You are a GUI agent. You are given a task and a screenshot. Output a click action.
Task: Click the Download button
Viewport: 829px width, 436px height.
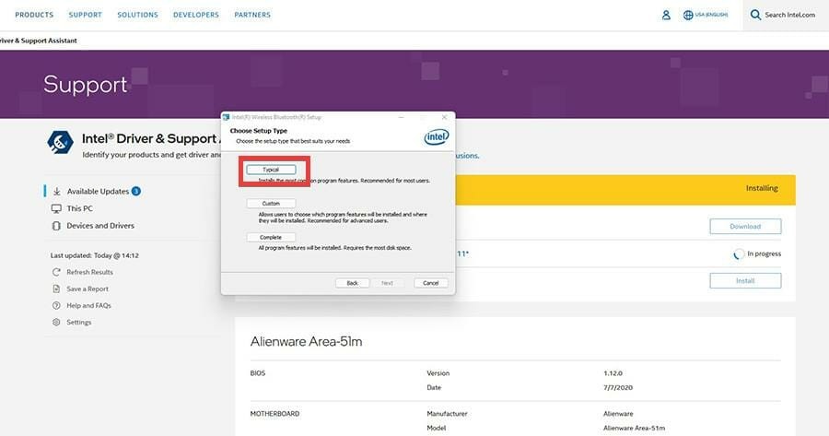[x=745, y=227]
